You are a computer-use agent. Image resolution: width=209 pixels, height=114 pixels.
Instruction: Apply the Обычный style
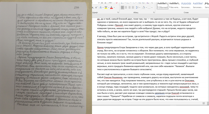click(x=162, y=5)
